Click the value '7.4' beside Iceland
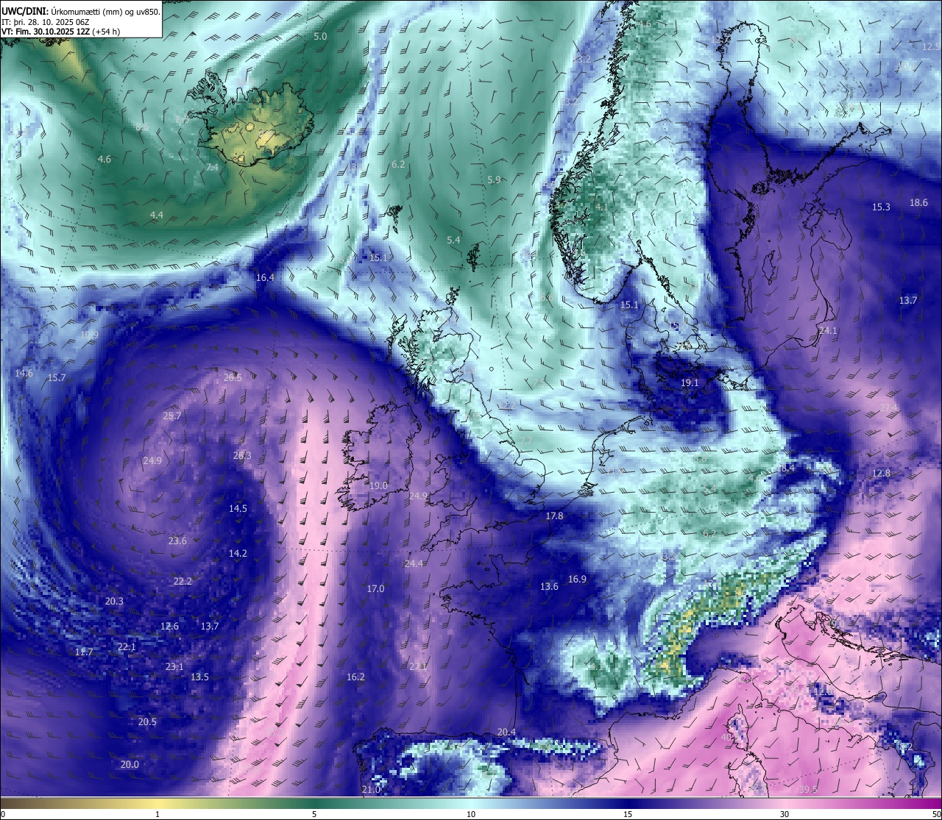 pyautogui.click(x=212, y=168)
